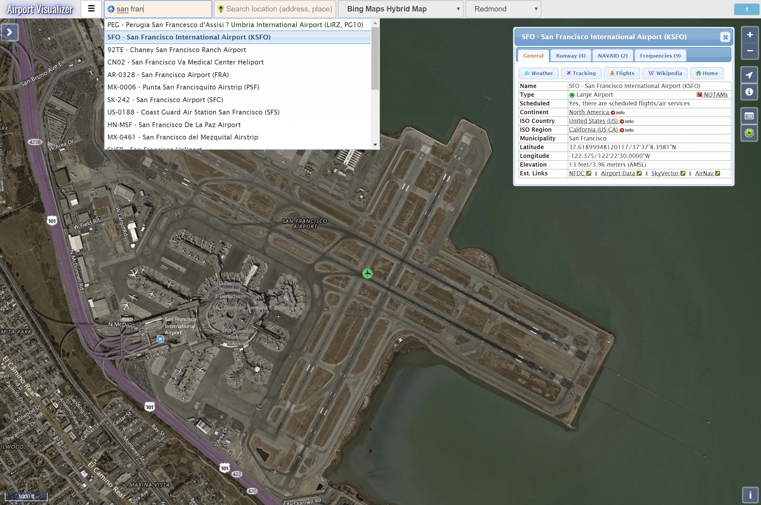Click the info circle icon in right toolbar
Image resolution: width=761 pixels, height=505 pixels.
tap(749, 92)
